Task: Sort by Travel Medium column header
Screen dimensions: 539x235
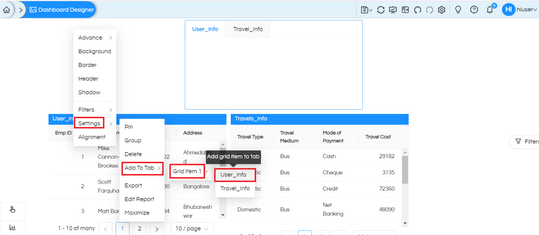Action: (289, 137)
